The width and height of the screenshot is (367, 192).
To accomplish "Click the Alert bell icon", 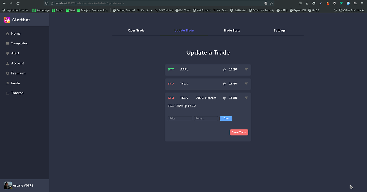I will click(x=7, y=53).
